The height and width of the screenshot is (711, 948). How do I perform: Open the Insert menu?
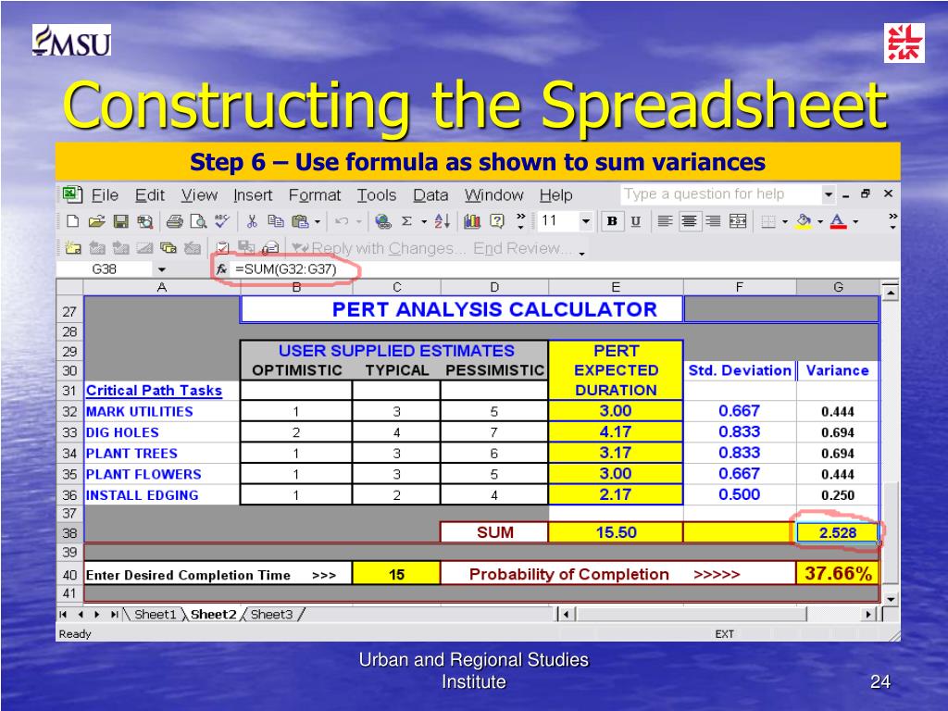pos(253,195)
